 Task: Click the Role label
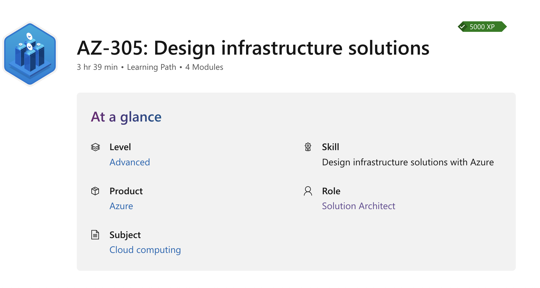click(331, 191)
